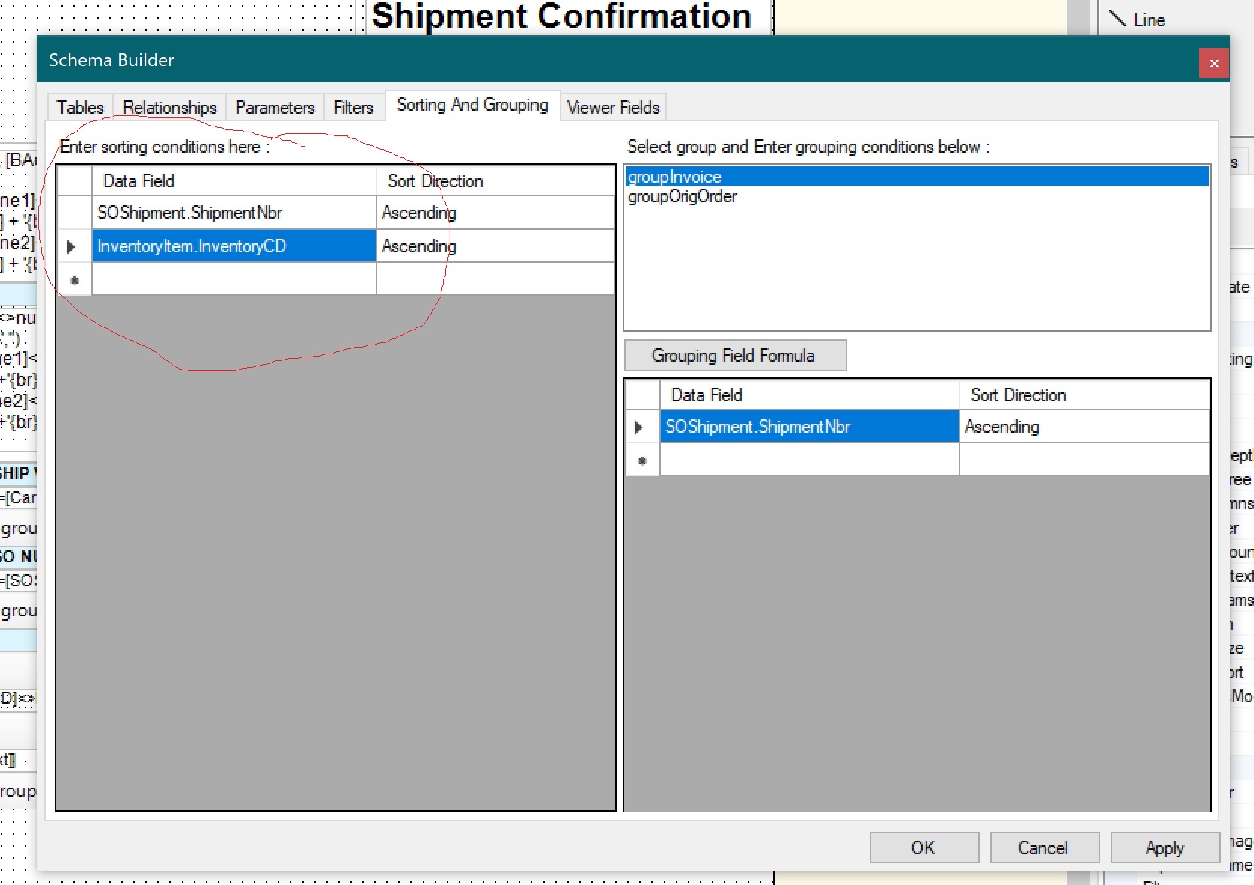
Task: Open the Filters tab
Action: (353, 108)
